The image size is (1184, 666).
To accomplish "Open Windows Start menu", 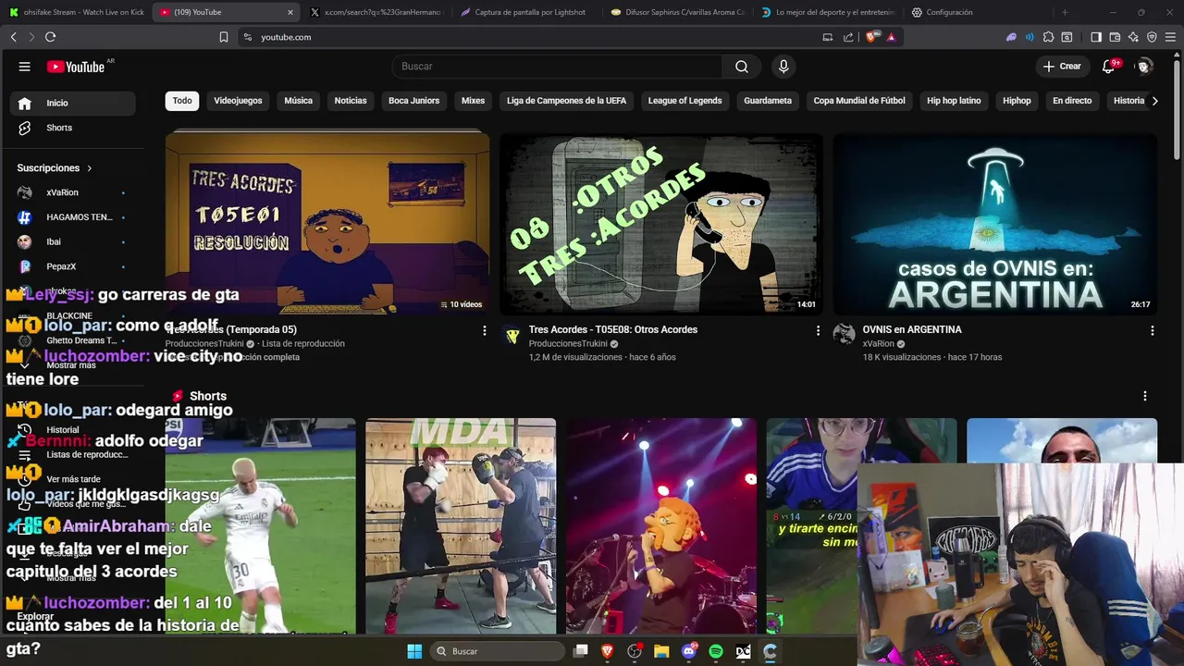I will click(414, 651).
